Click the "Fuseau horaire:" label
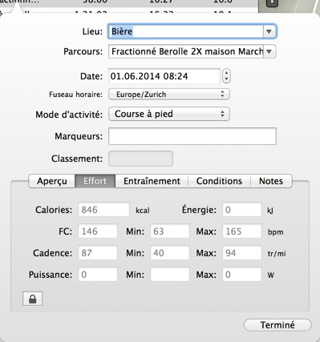Screen dimensions: 320x342 (75, 95)
